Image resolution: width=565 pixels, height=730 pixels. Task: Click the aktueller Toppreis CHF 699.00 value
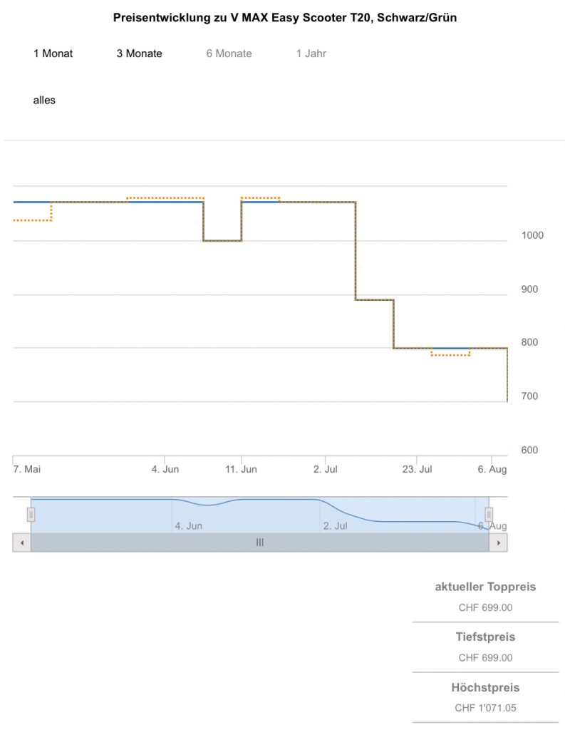(485, 608)
